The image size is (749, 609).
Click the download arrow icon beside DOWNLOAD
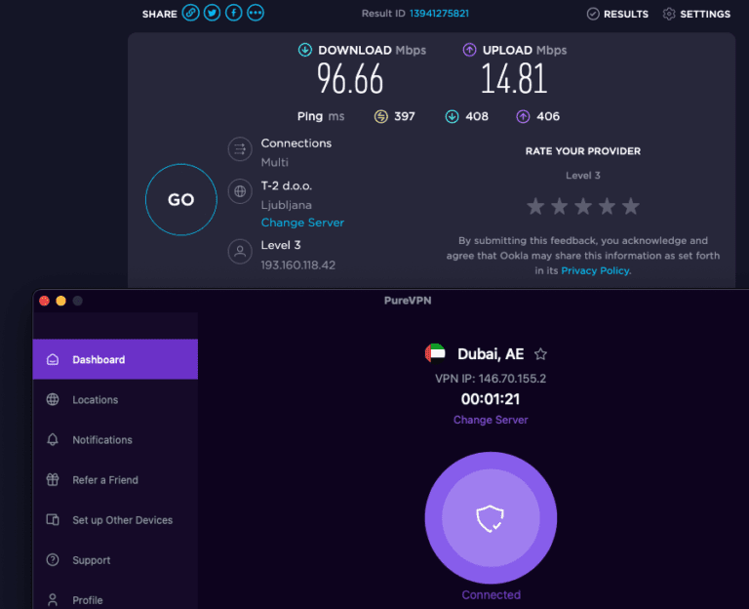[x=304, y=50]
